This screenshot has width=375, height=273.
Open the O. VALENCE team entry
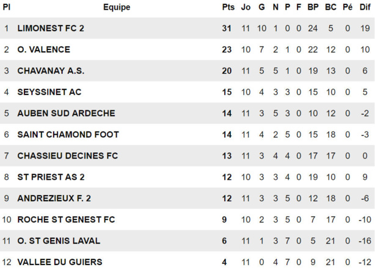(43, 49)
